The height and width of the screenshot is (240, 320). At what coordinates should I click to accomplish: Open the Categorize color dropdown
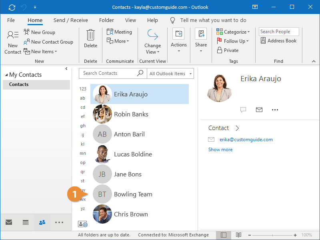[x=233, y=32]
